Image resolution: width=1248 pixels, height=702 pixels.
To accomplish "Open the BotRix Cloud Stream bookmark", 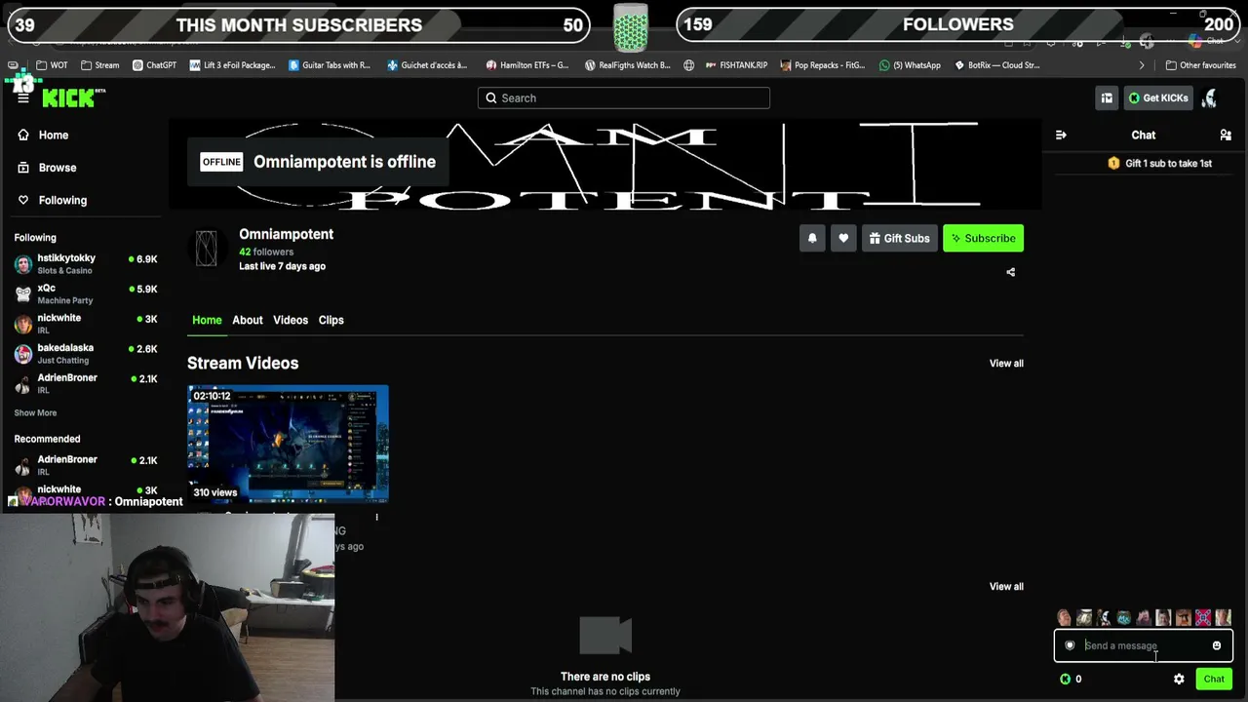I will click(x=997, y=65).
